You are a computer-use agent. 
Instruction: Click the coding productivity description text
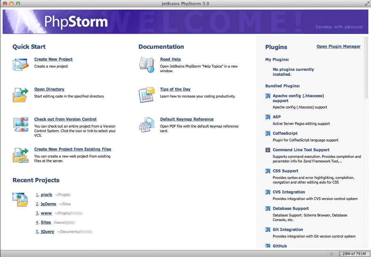198,96
